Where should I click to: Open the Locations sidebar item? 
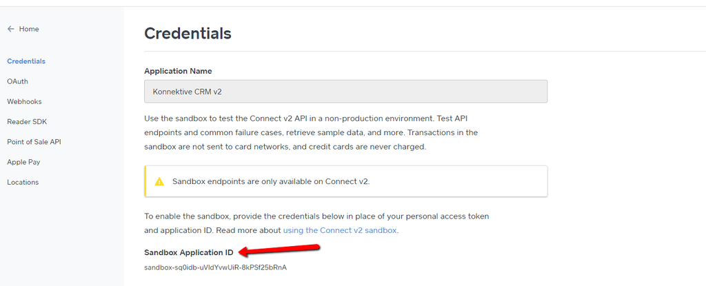point(23,182)
